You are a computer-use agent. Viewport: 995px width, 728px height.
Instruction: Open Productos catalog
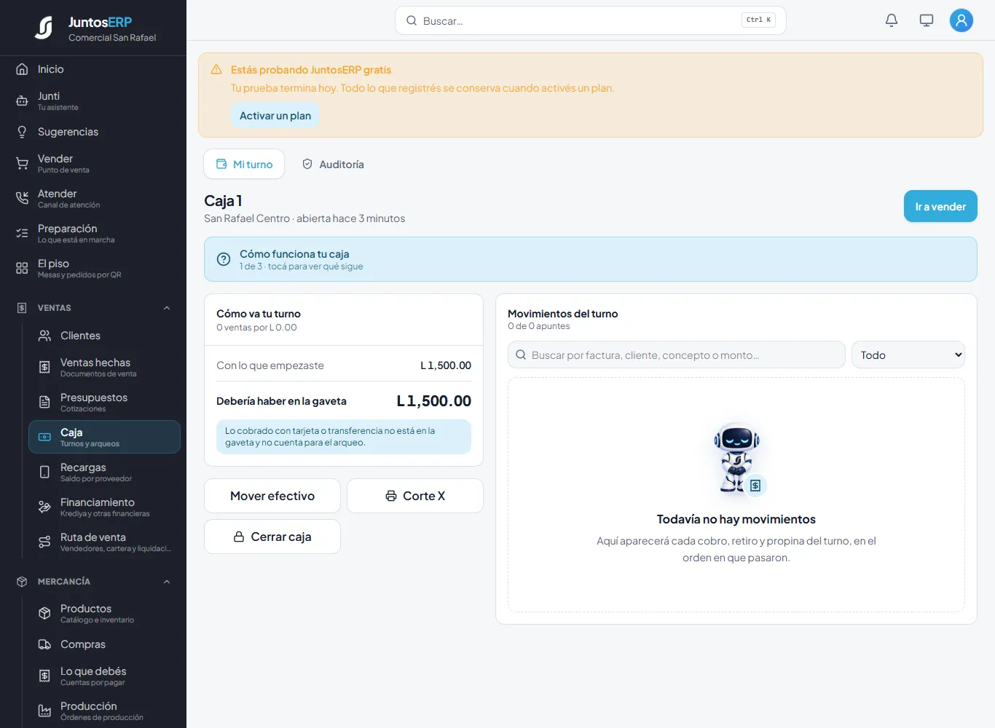[x=104, y=613]
